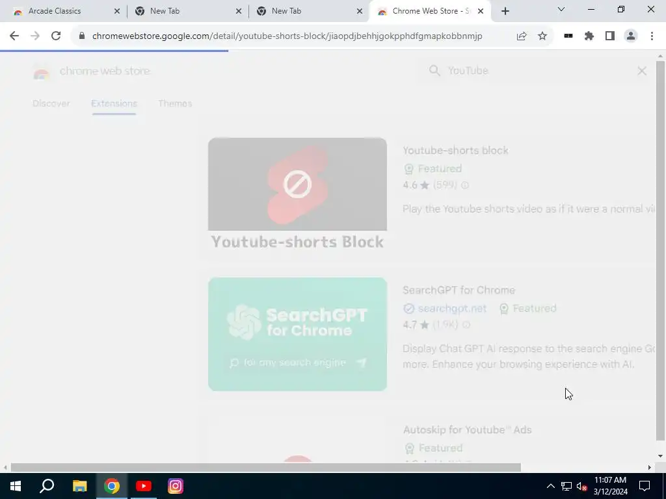The height and width of the screenshot is (499, 666).
Task: Click the address bar URL
Action: click(287, 36)
